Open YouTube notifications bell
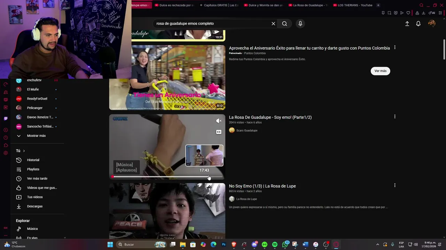Screen dimensions: 446x250 (x=418, y=24)
